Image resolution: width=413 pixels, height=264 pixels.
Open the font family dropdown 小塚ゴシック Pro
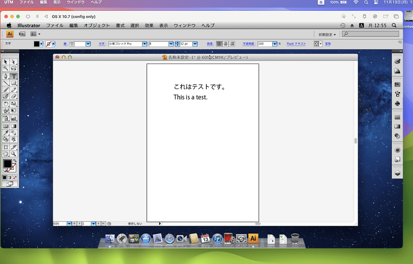[145, 44]
